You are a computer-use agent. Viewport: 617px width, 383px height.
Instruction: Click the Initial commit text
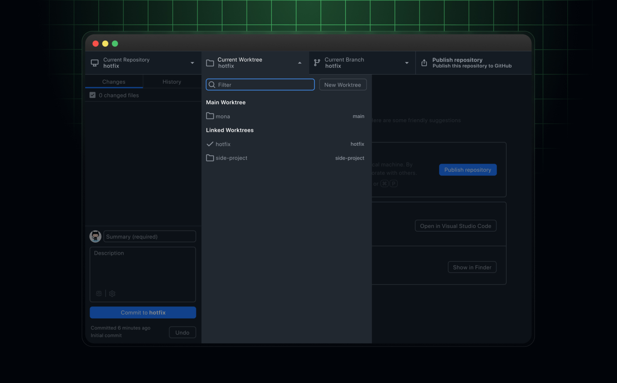click(106, 336)
